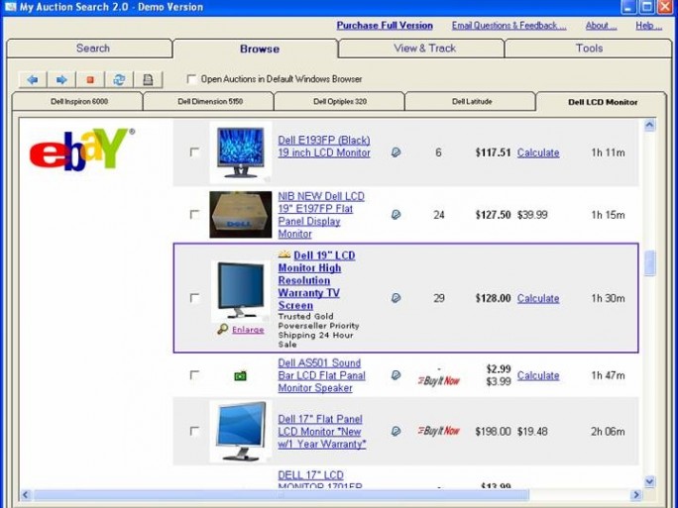Open Dell E193FP (Black) 19 inch LCD Monitor listing
This screenshot has width=678, height=508.
(324, 147)
